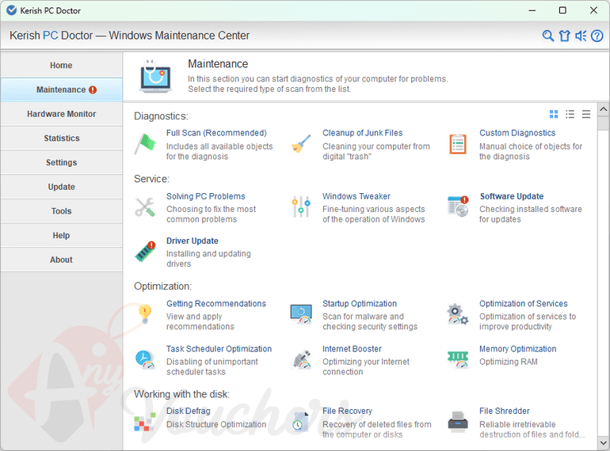Click the scrollbar up arrow
This screenshot has height=451, width=610.
point(604,109)
